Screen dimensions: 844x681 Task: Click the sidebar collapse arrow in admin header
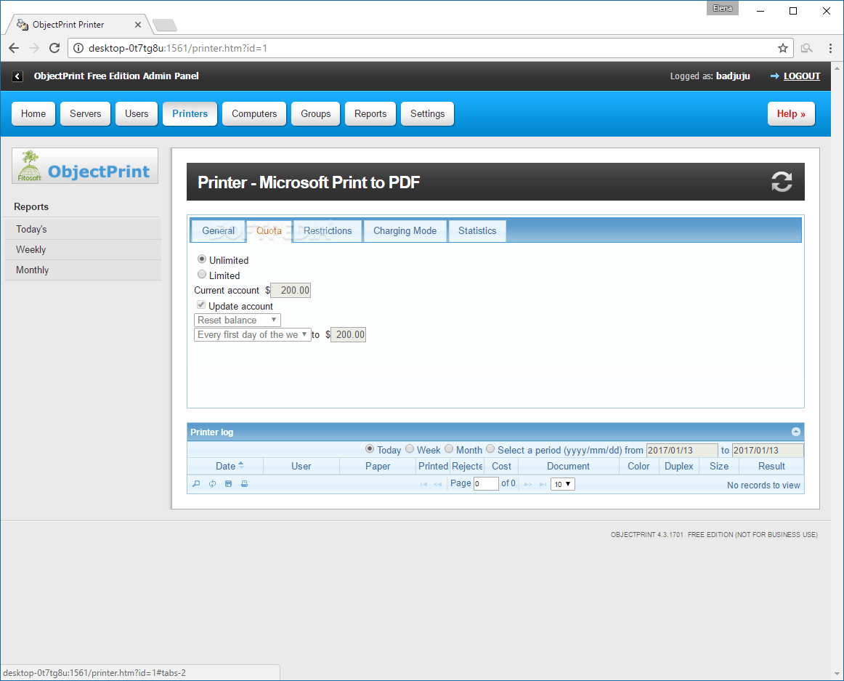[x=17, y=76]
